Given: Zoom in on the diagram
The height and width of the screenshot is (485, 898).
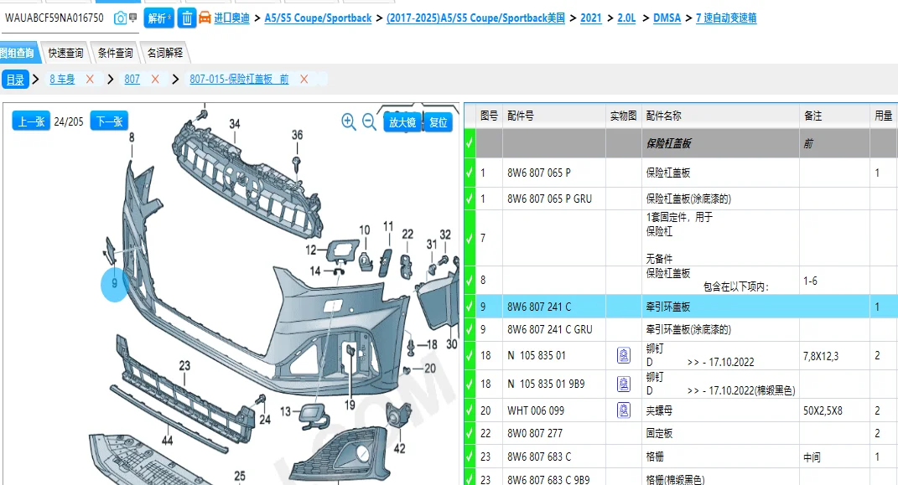Looking at the screenshot, I should [348, 121].
